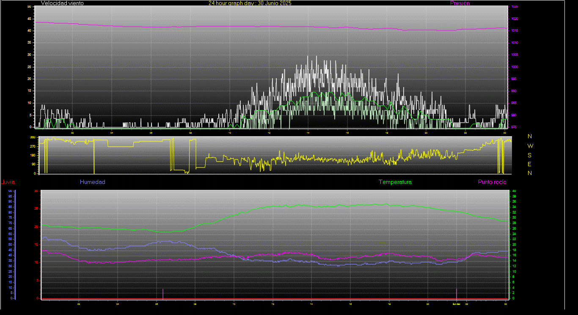The image size is (578, 315).
Task: Click the blue "75" humidity axis value
Action: pyautogui.click(x=9, y=218)
